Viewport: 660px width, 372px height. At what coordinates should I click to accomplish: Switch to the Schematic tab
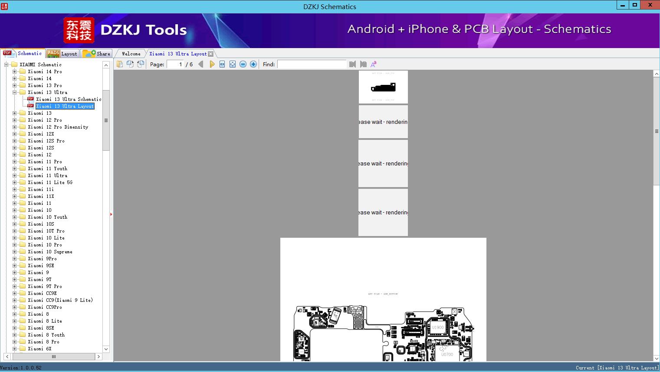[x=22, y=53]
